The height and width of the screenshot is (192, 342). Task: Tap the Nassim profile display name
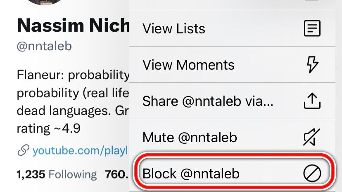tap(73, 26)
